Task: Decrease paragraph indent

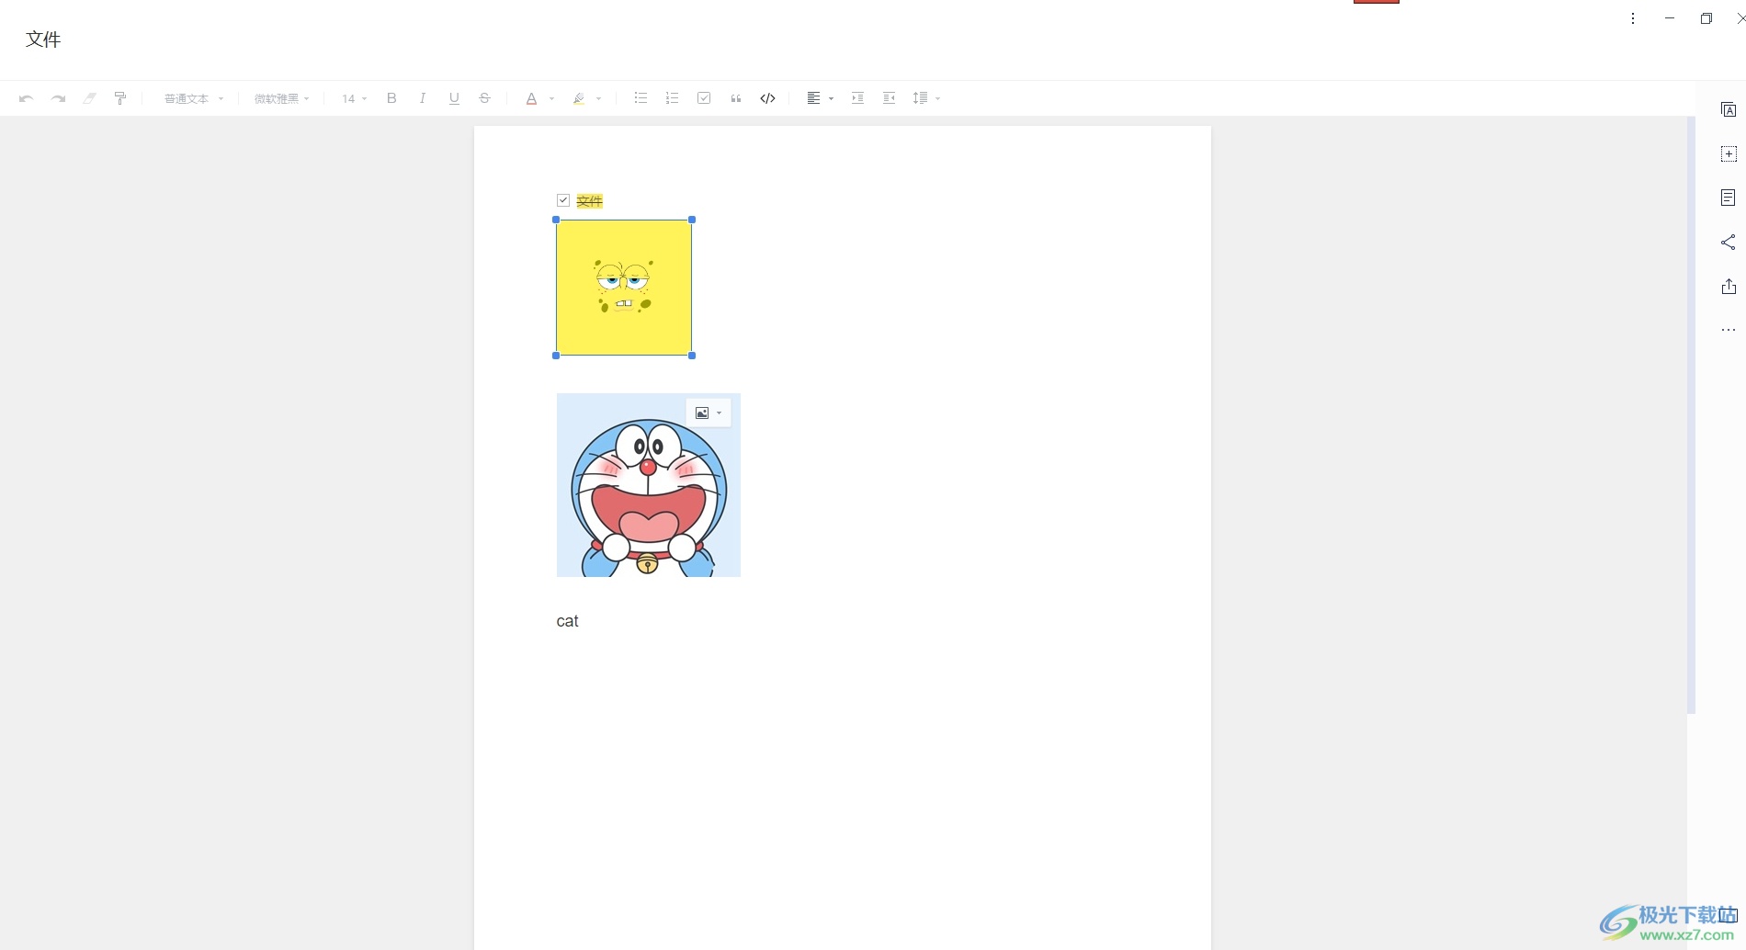Action: pyautogui.click(x=890, y=98)
